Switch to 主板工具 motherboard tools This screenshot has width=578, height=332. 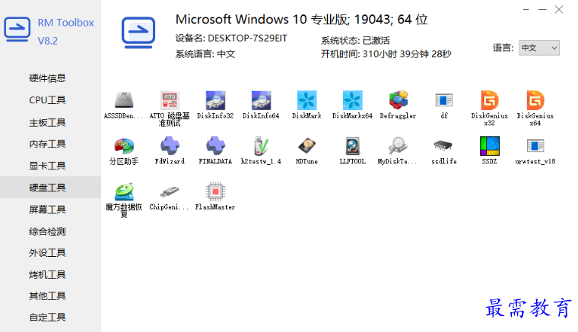click(48, 122)
